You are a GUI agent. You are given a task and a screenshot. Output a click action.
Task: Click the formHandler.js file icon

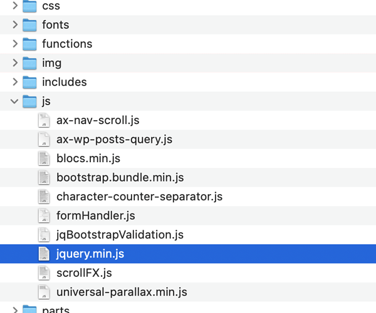[x=43, y=216]
